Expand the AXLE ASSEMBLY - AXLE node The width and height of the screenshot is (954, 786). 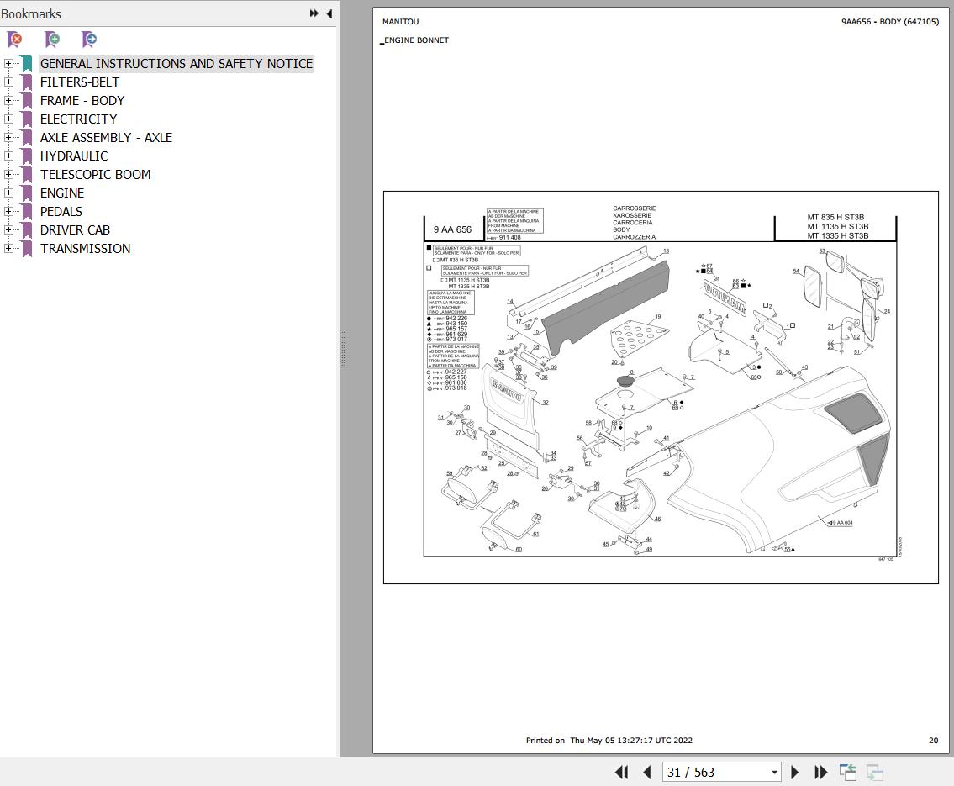[x=8, y=138]
